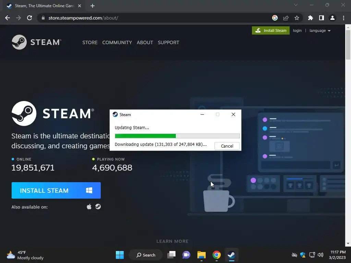Close the Steam browser tab
The height and width of the screenshot is (263, 351).
click(80, 6)
